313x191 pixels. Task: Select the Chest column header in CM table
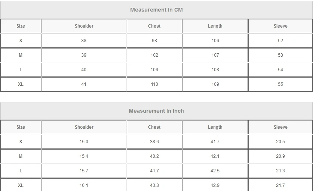tap(154, 26)
